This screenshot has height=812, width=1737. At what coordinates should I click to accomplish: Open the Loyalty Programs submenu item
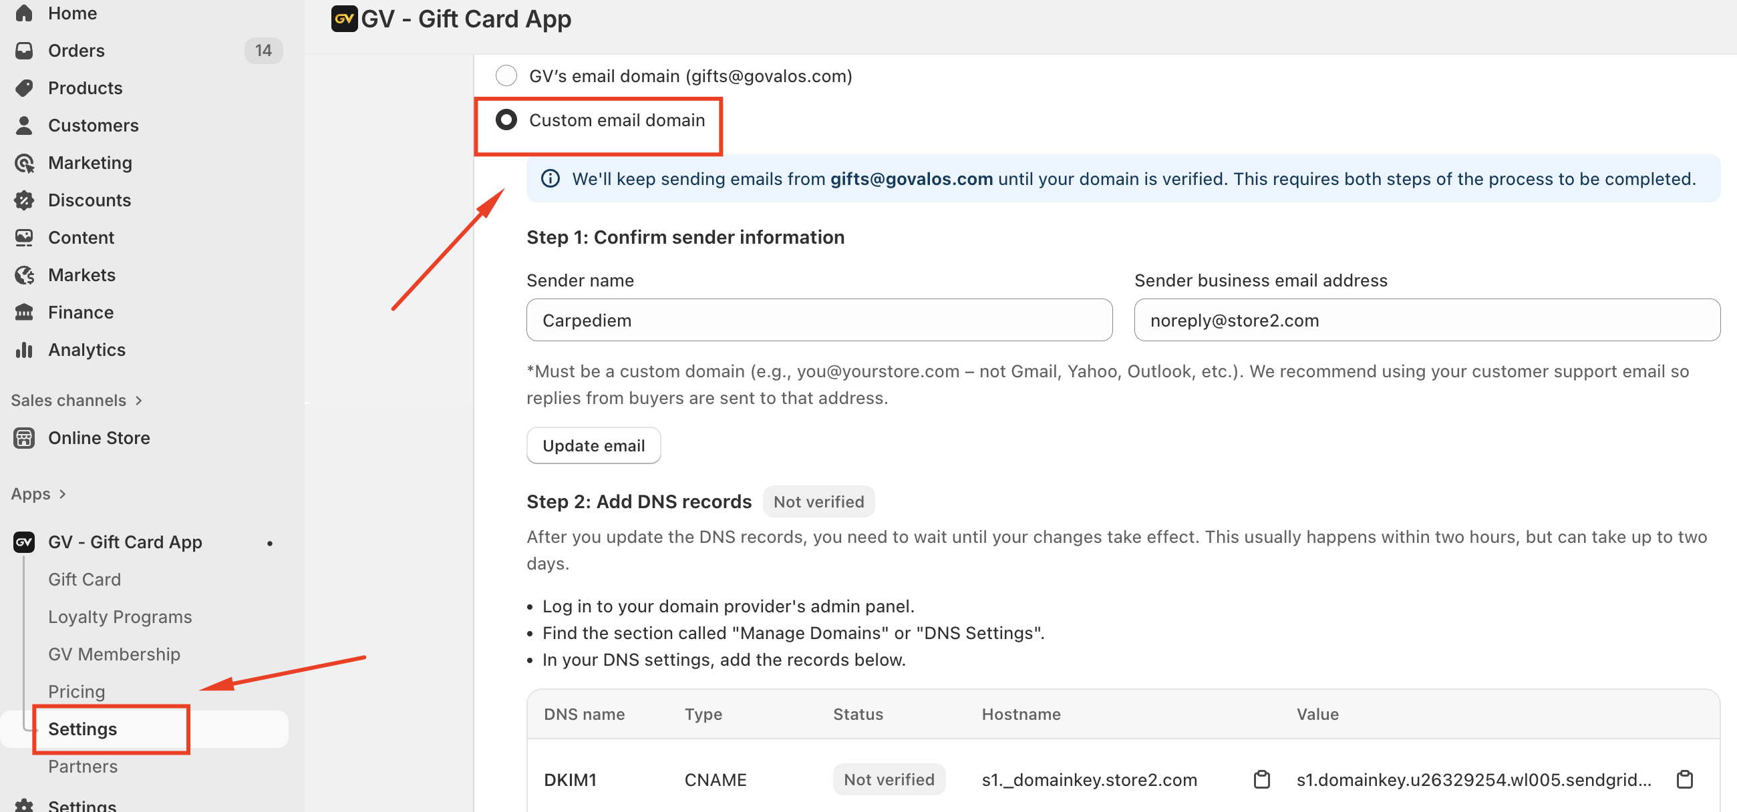click(x=120, y=616)
